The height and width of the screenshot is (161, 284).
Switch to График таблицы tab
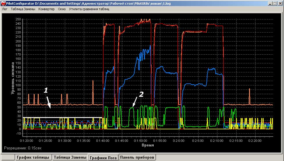[x=33, y=157]
